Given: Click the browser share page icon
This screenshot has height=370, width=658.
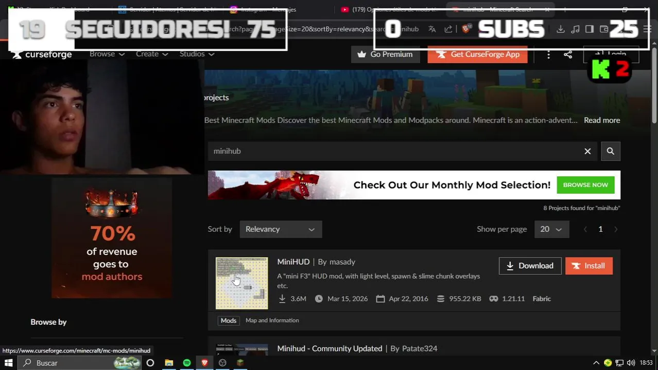Looking at the screenshot, I should 448,29.
